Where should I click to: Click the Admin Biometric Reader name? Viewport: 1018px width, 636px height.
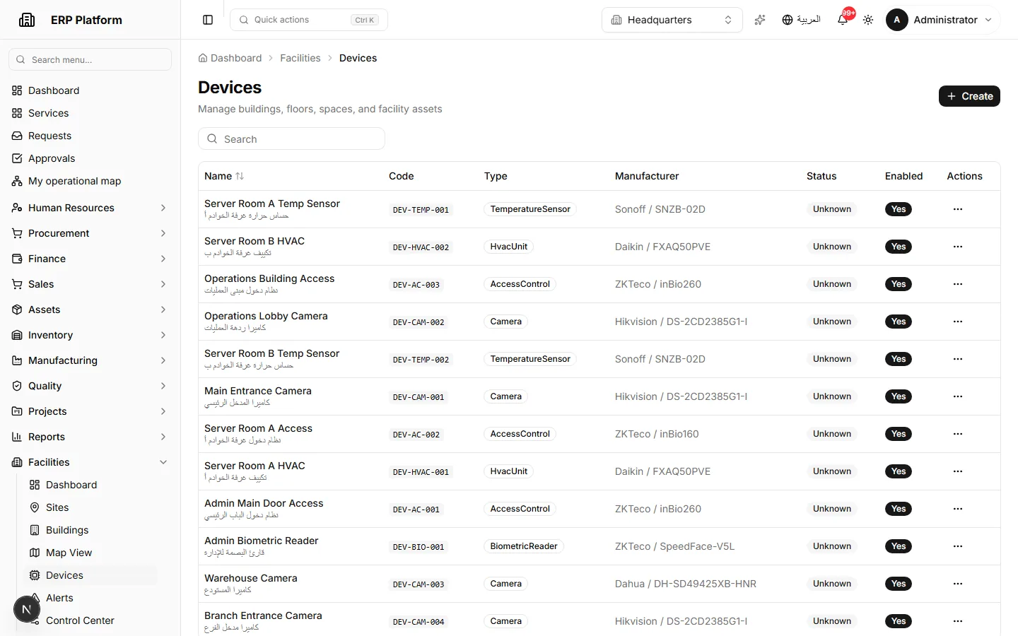262,541
